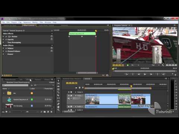Toggle the Motion effect fx switch

tap(6, 36)
